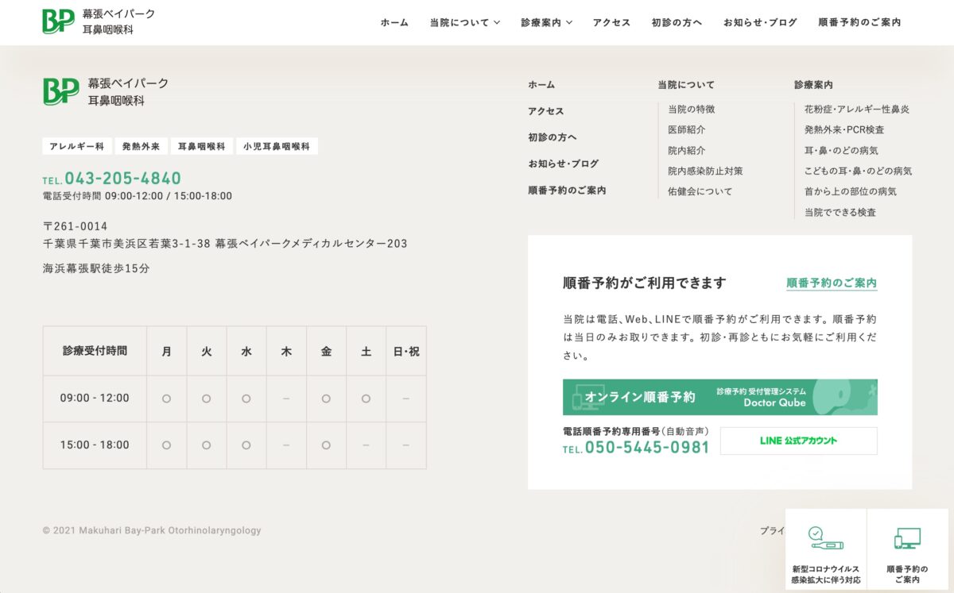954x593 pixels.
Task: Click footer link お知らせ・ブログ
Action: point(564,164)
